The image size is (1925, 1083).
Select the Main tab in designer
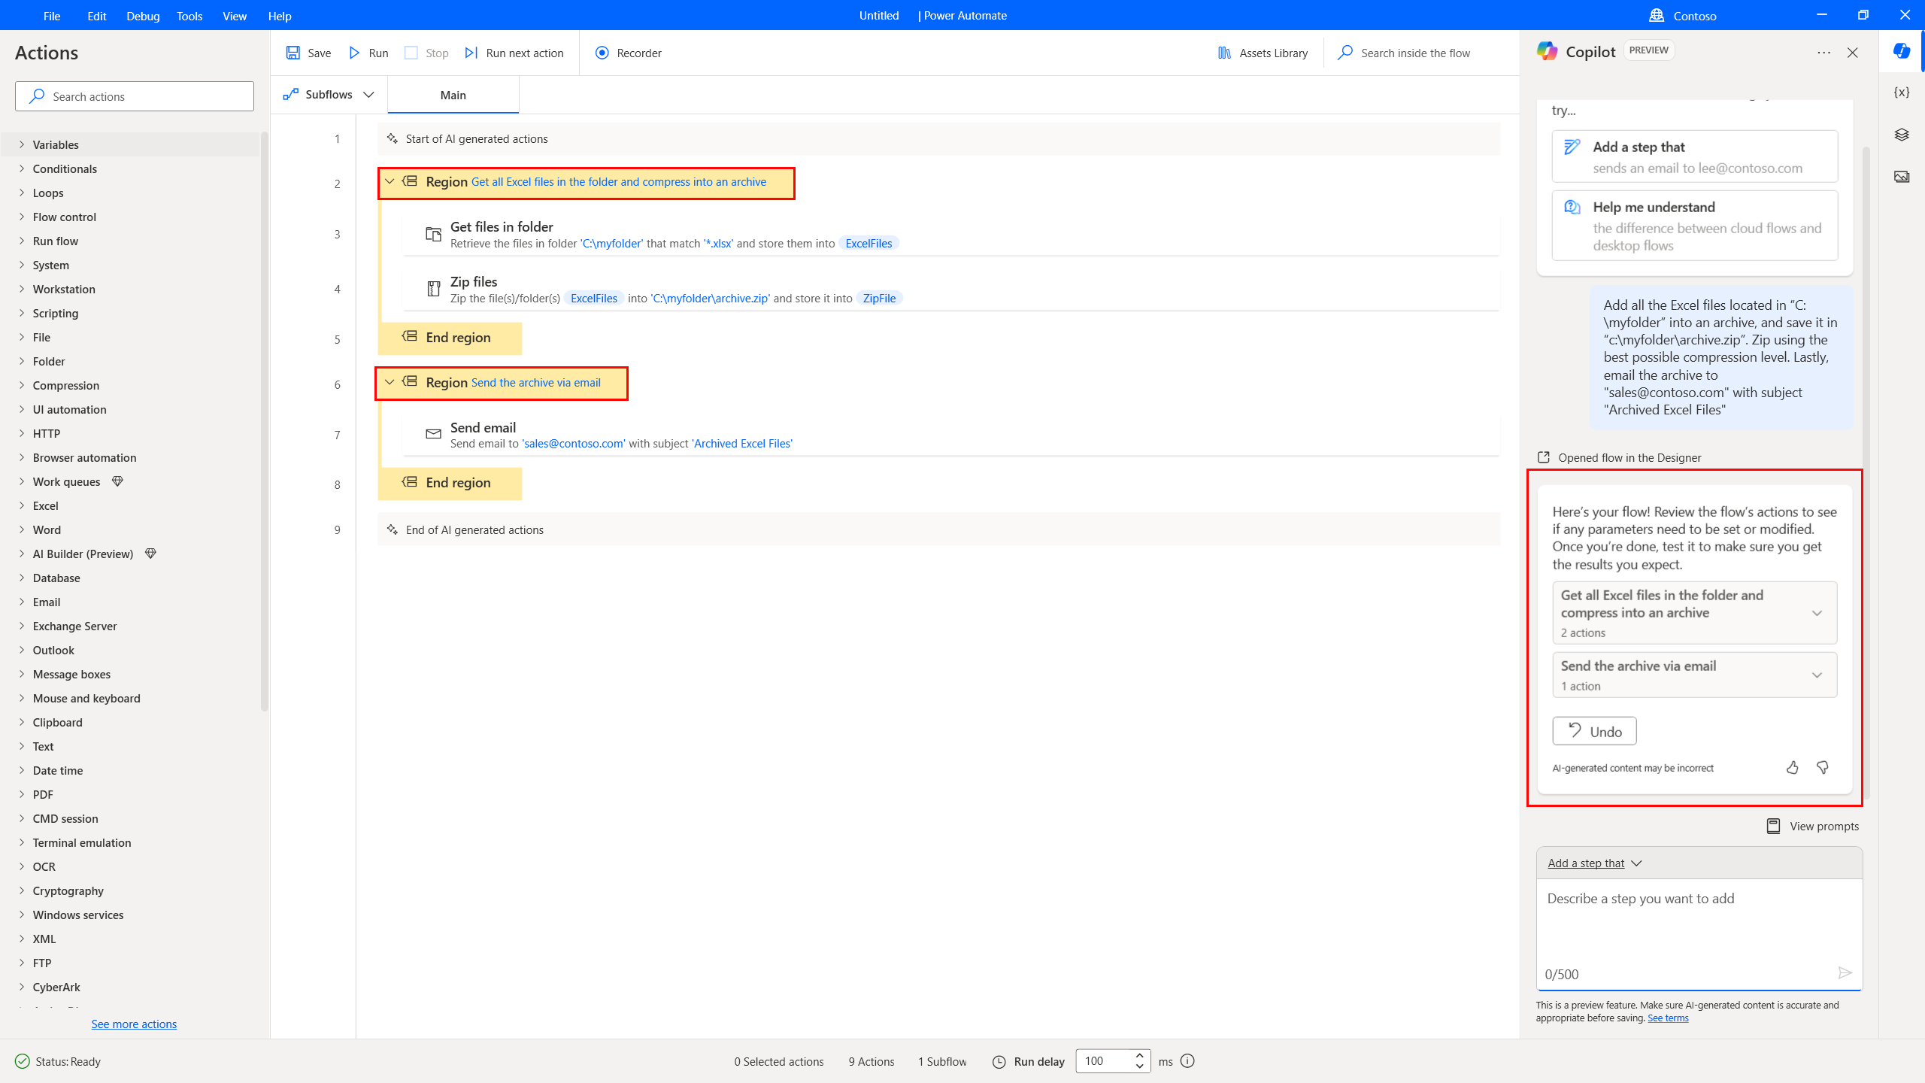point(452,94)
